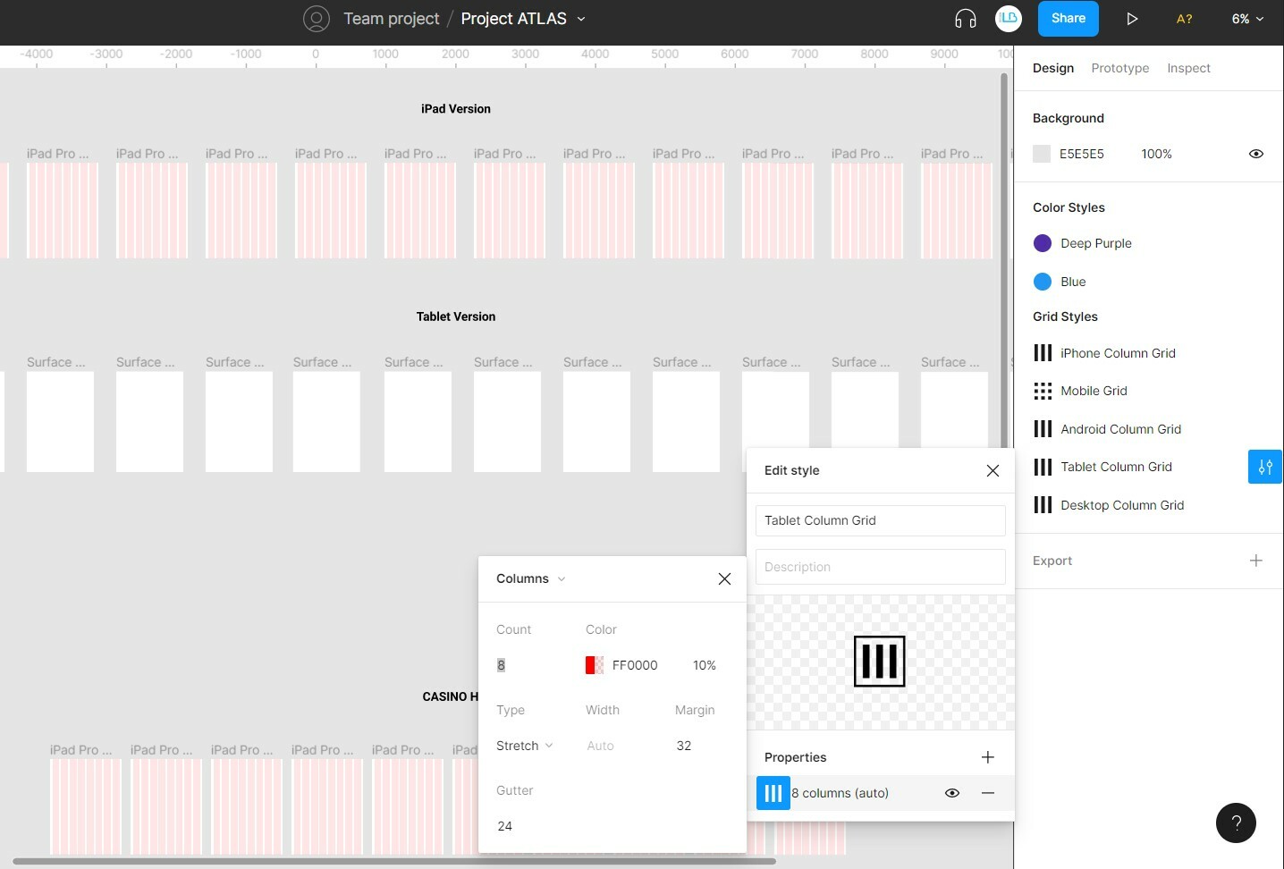Click the background opacity 100% field

[x=1156, y=154]
